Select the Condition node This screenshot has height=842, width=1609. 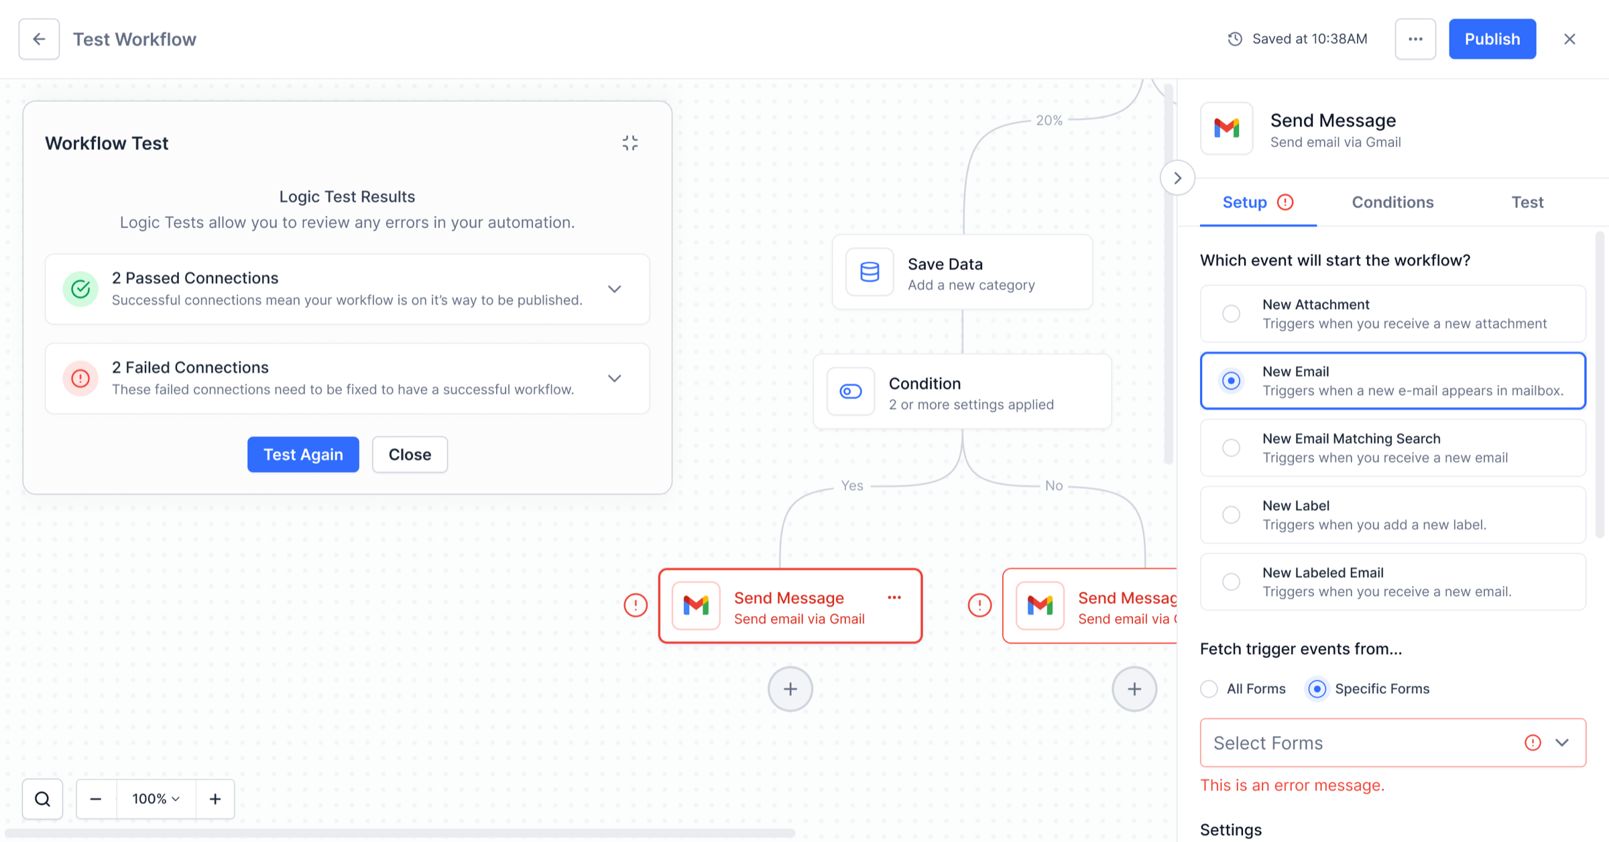point(962,391)
